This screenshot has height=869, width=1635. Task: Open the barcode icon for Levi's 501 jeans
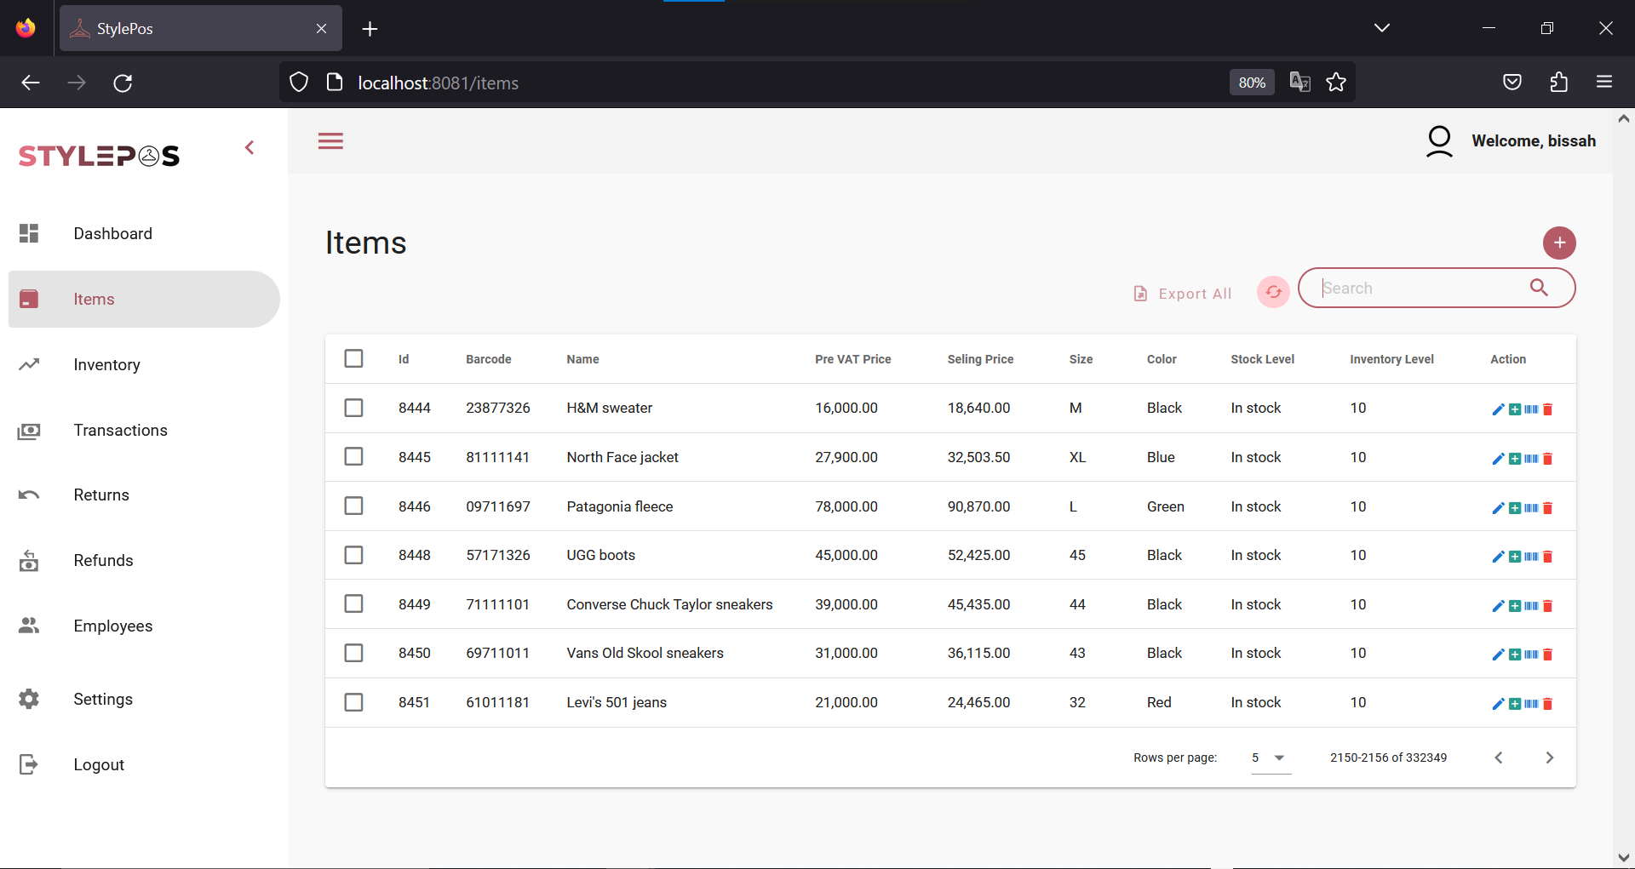tap(1531, 704)
